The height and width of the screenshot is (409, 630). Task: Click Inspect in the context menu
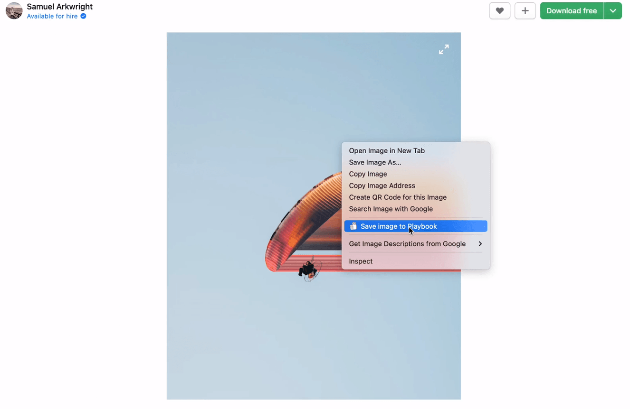[361, 261]
